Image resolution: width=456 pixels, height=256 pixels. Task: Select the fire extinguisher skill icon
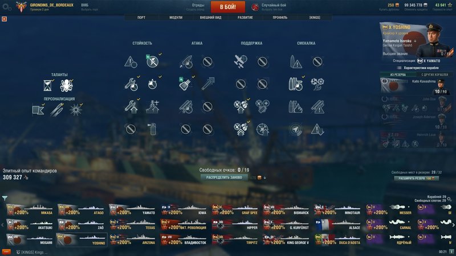[x=152, y=129]
